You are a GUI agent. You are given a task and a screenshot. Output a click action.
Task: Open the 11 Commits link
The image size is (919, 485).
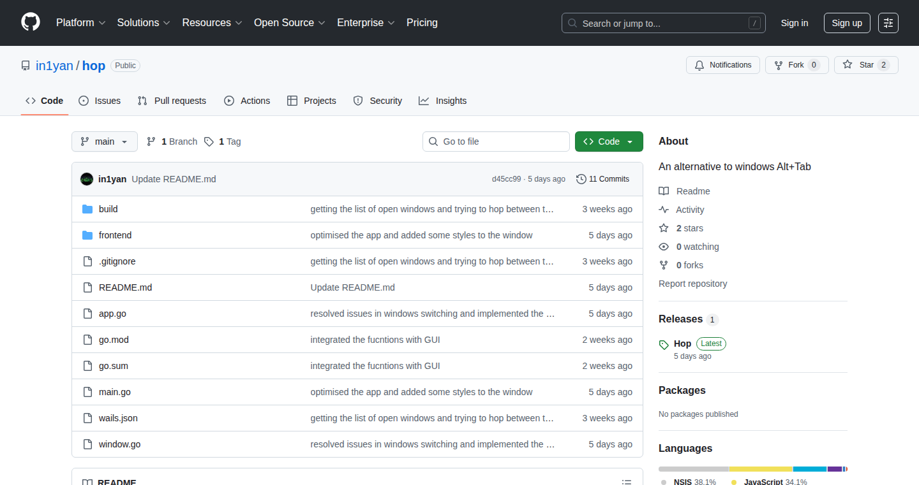coord(602,179)
